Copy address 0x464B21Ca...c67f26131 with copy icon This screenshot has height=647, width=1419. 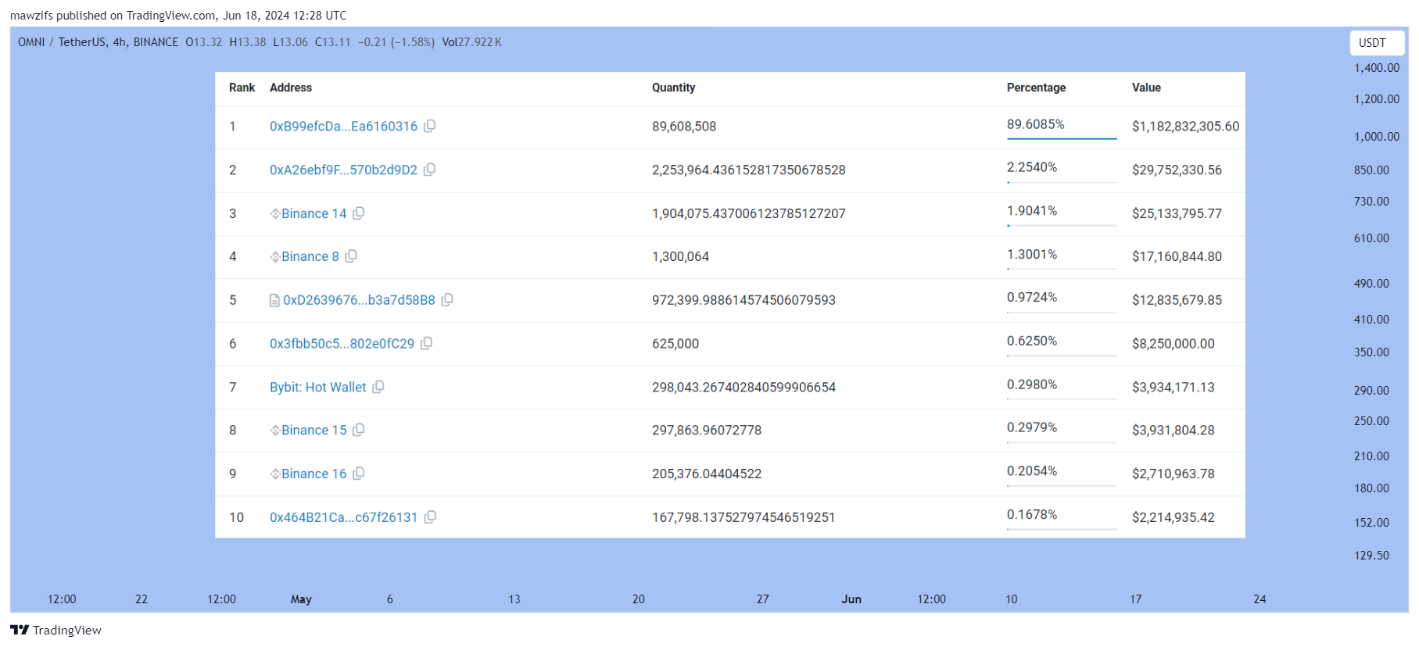pos(430,517)
